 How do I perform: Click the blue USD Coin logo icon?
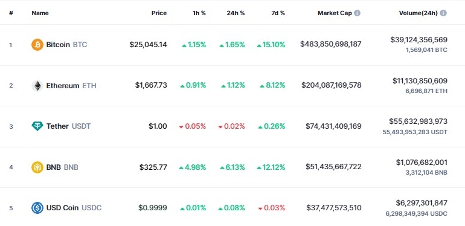click(37, 208)
